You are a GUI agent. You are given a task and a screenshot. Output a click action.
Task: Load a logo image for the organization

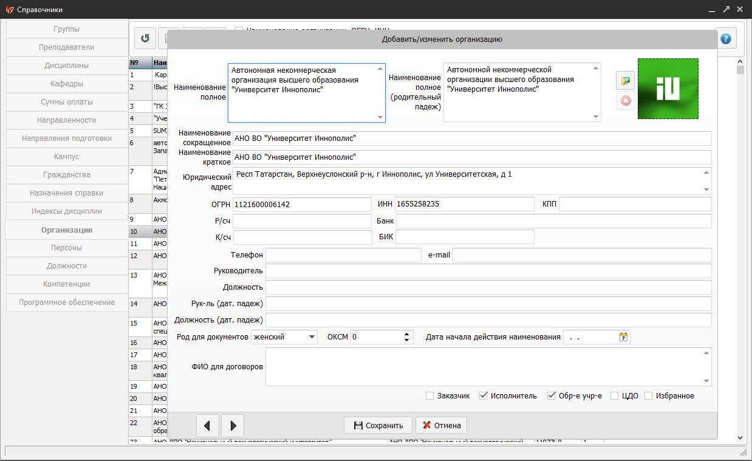click(626, 81)
